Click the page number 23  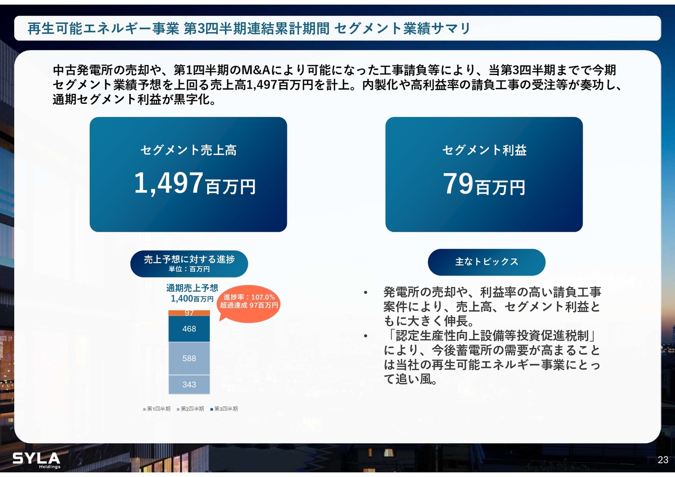(663, 460)
